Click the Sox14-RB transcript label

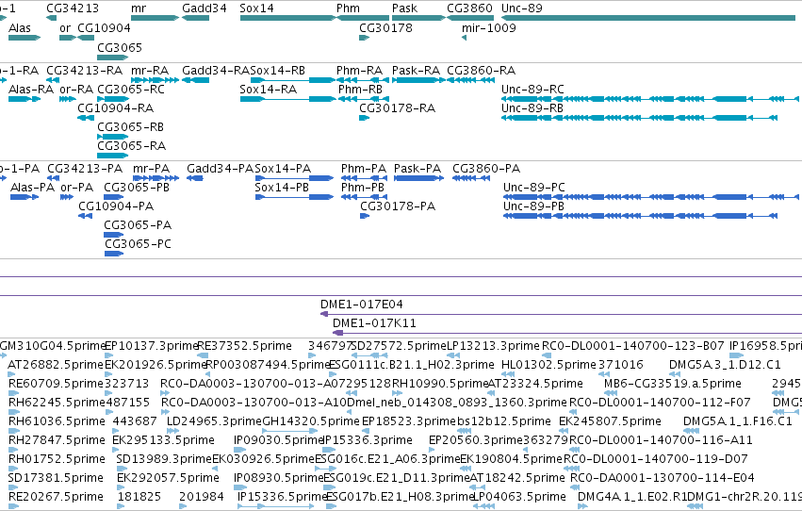point(277,70)
